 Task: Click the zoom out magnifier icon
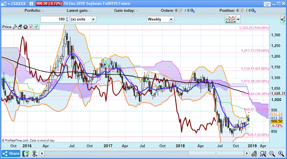tap(272, 154)
